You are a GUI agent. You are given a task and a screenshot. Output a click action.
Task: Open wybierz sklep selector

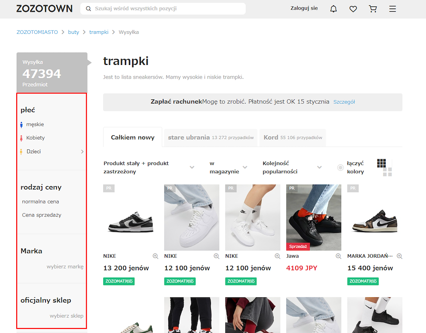click(67, 316)
